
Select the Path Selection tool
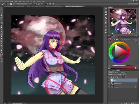coord(2,45)
